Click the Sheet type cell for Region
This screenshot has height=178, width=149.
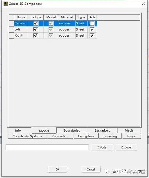81,23
